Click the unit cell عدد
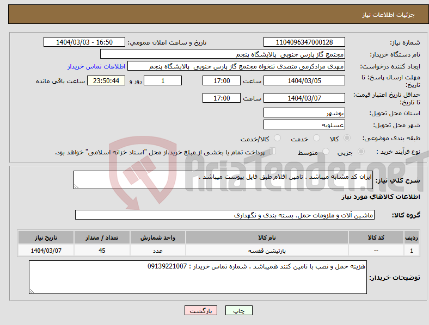This screenshot has width=429, height=325. [x=158, y=251]
